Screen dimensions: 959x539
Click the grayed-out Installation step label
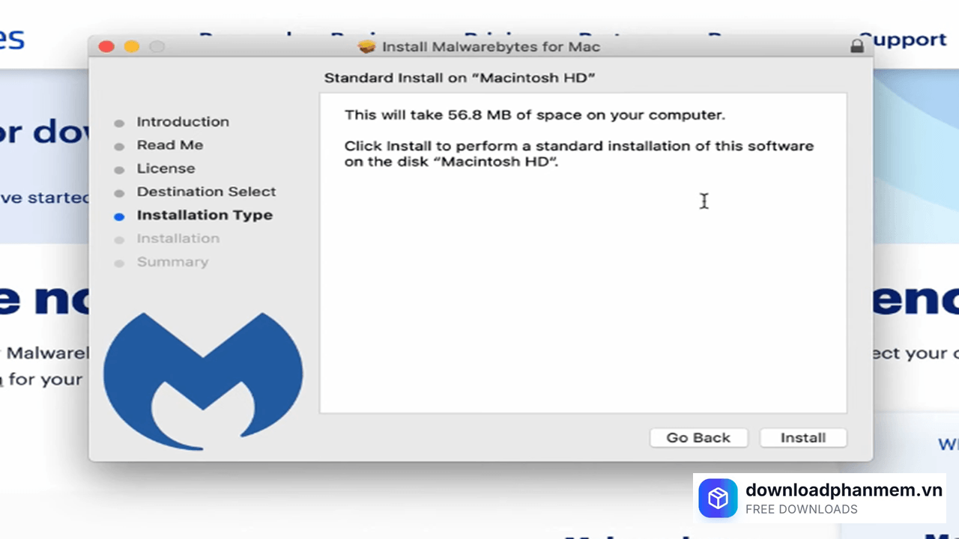178,238
